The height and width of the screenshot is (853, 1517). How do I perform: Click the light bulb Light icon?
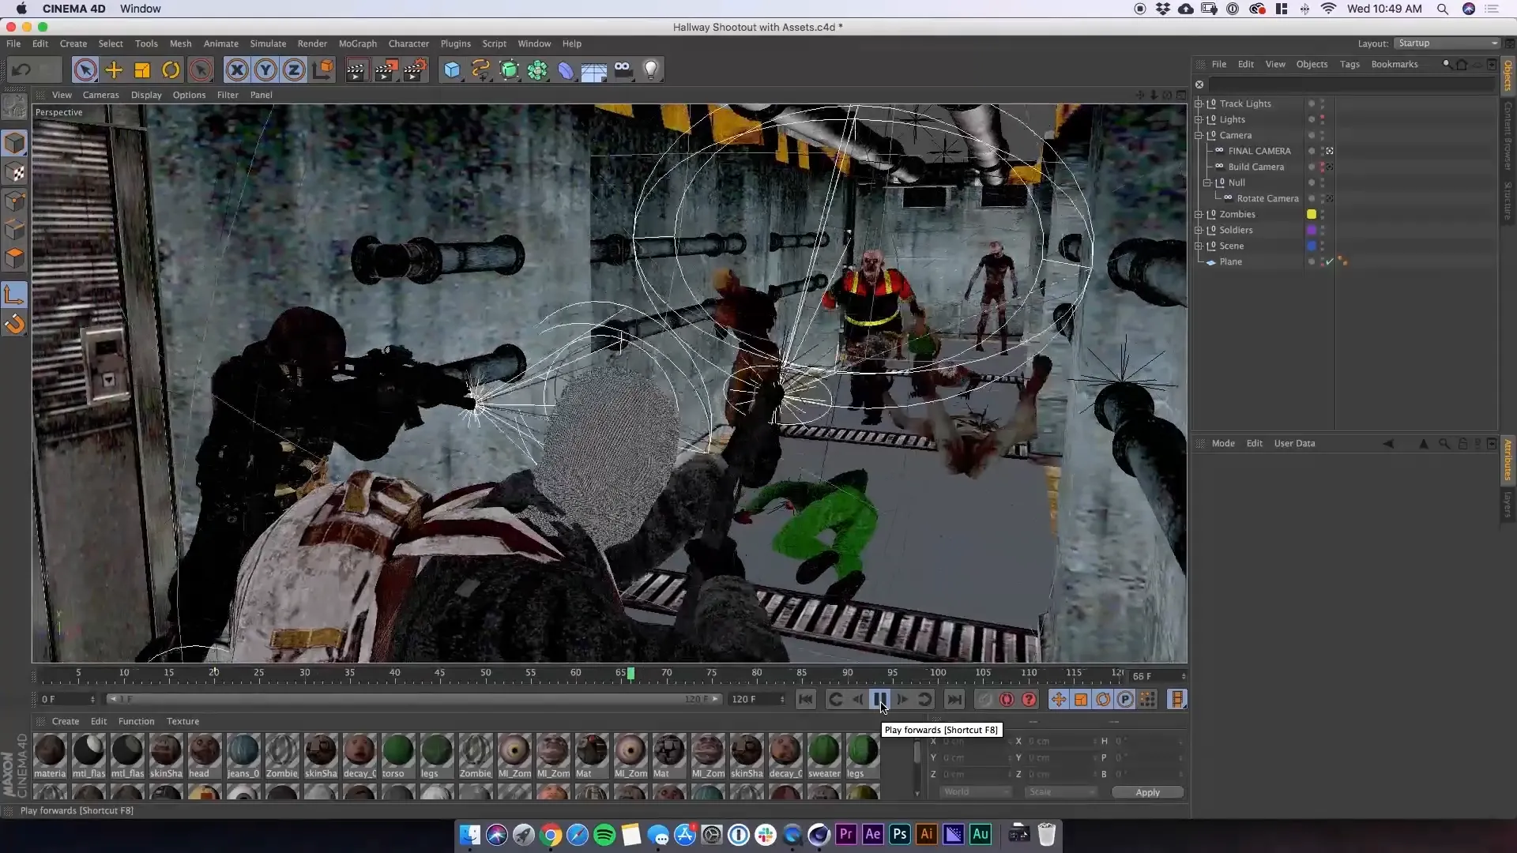[x=650, y=70]
